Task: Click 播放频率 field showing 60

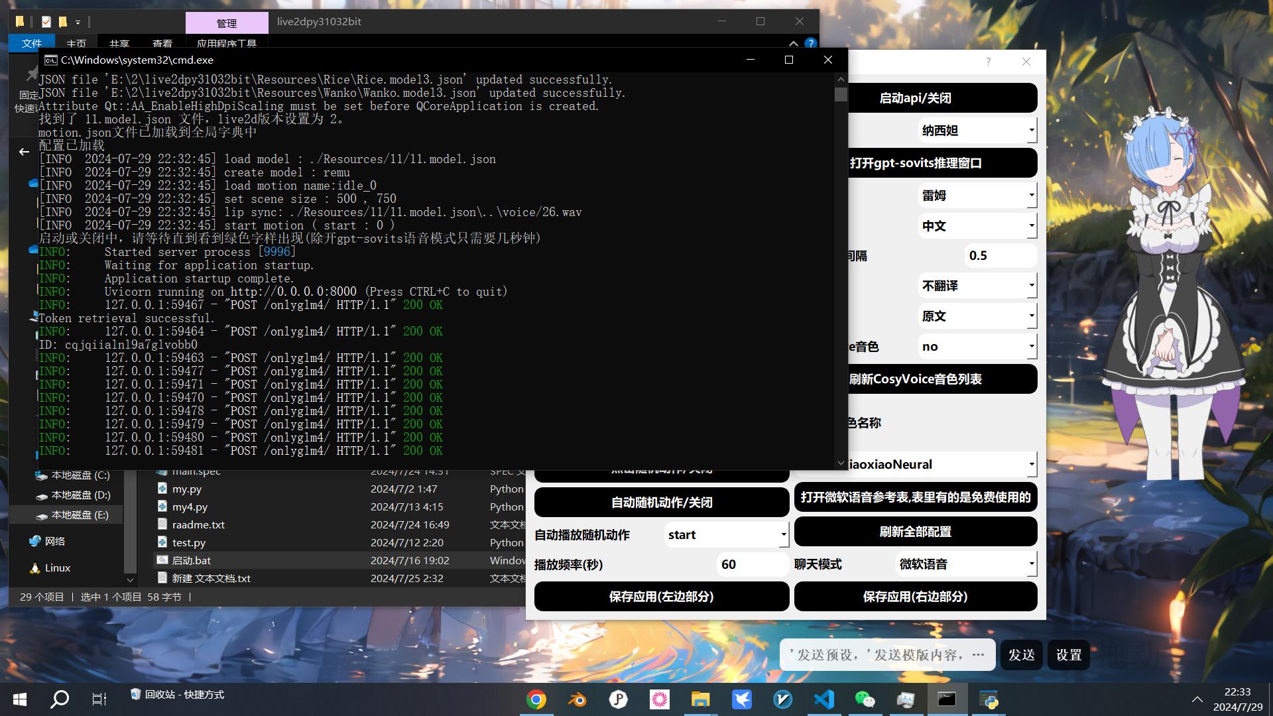Action: [753, 564]
